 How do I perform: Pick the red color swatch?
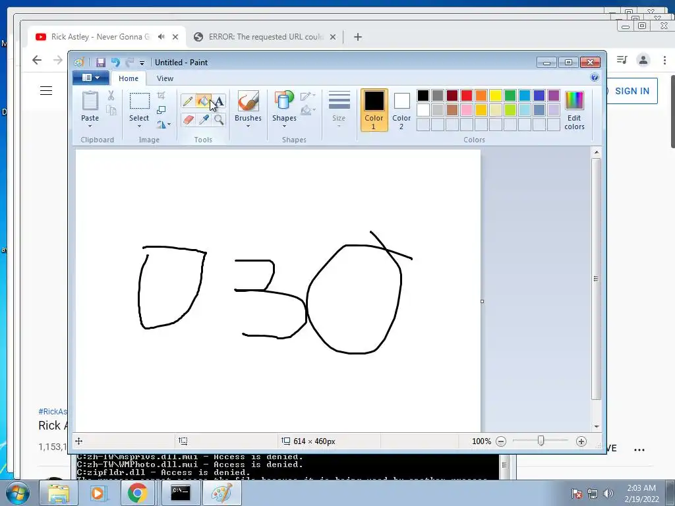coord(467,96)
